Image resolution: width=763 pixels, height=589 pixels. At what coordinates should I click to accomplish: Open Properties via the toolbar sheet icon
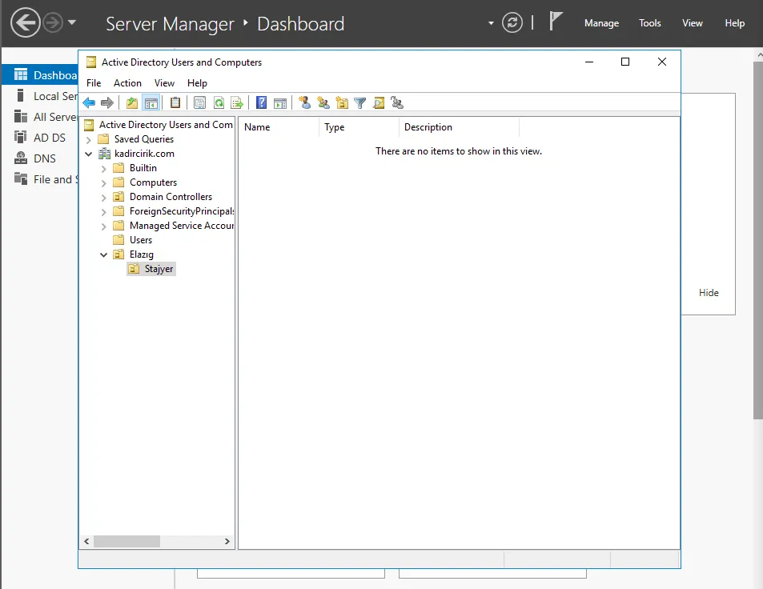pyautogui.click(x=199, y=102)
